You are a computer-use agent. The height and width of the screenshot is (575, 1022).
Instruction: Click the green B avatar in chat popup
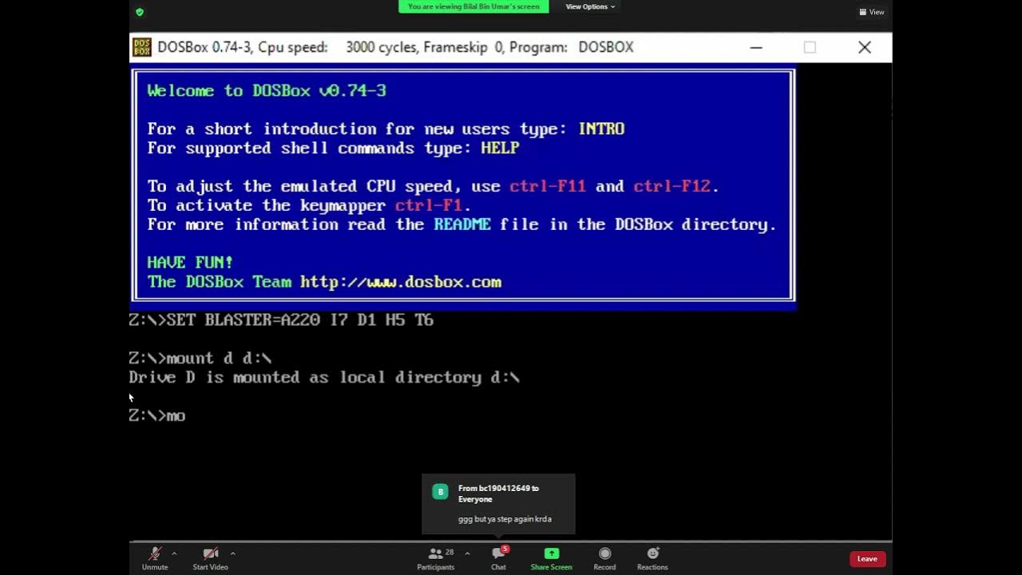pyautogui.click(x=440, y=491)
